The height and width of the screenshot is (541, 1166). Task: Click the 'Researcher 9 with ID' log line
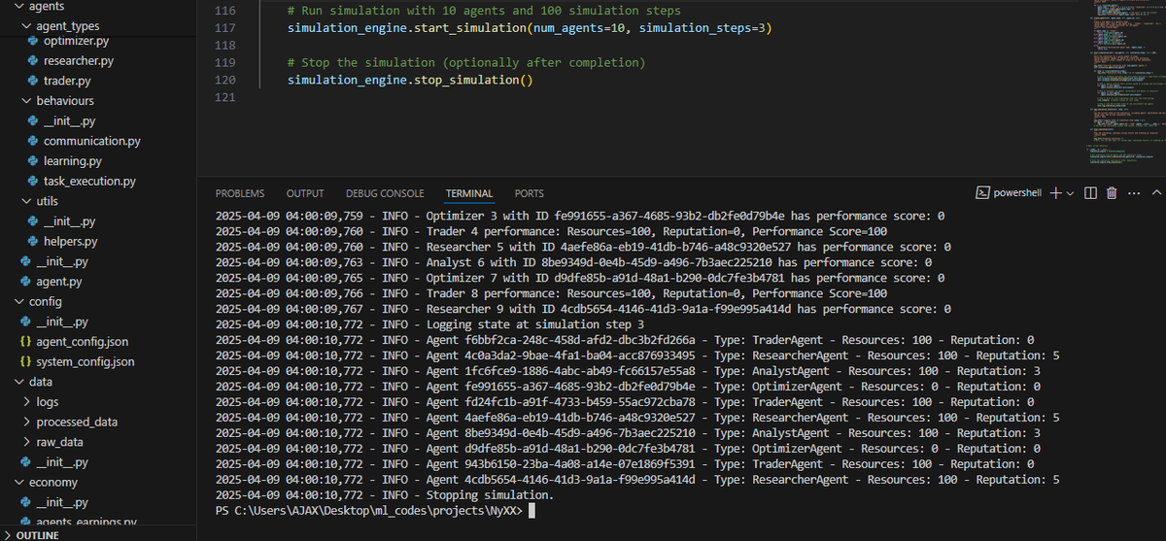coord(583,309)
